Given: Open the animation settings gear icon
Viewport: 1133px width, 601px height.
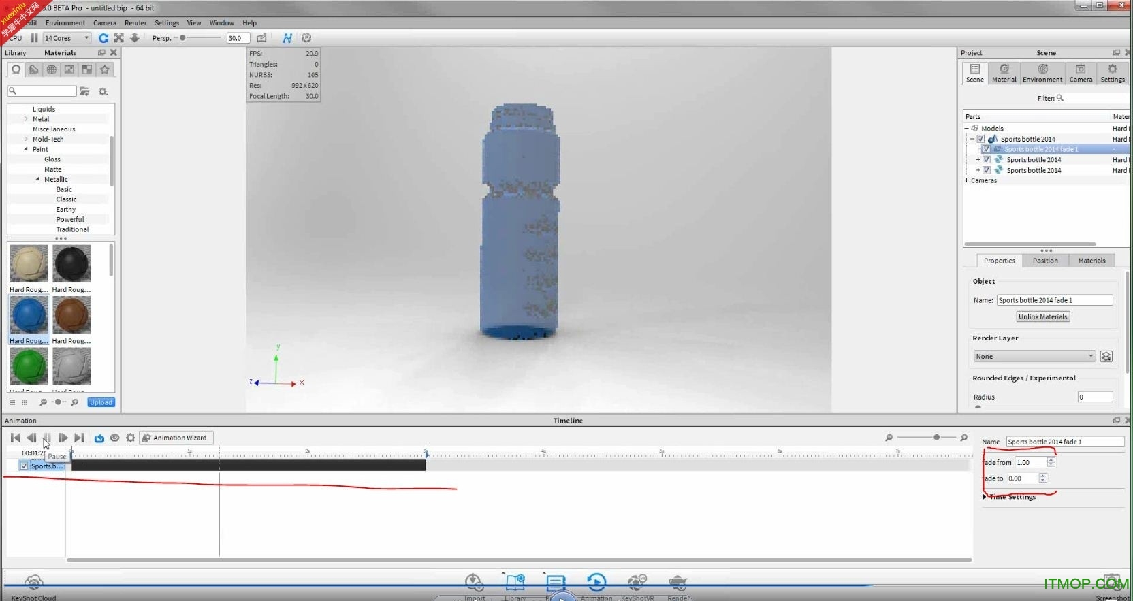Looking at the screenshot, I should tap(130, 438).
